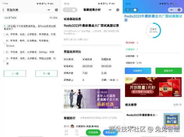
Task: Tap circular close icon on 答题结果分析 screen
Action: 118,10
